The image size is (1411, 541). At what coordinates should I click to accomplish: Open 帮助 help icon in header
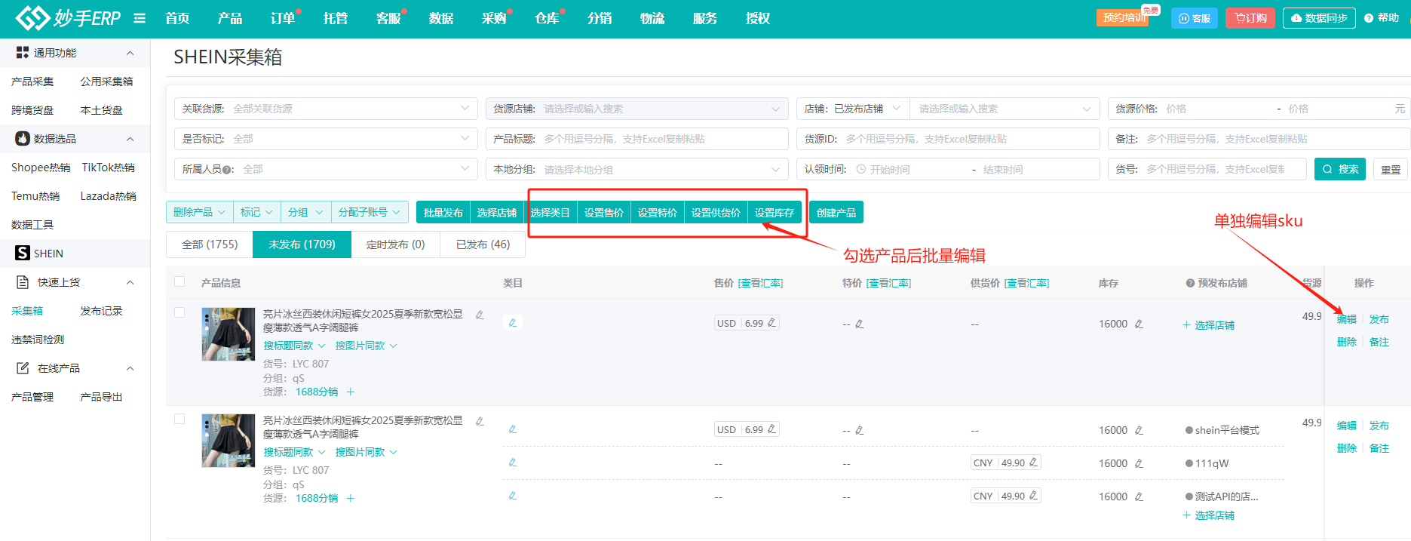[1369, 18]
